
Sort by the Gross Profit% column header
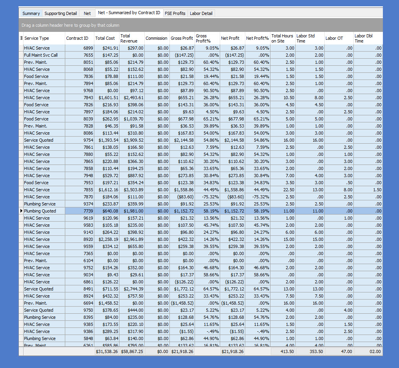[207, 38]
